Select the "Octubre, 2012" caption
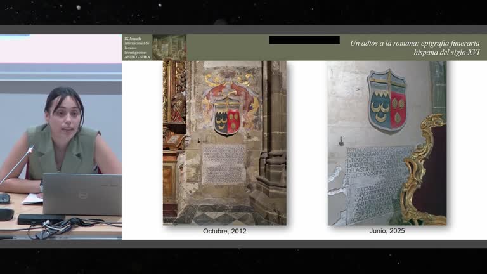The width and height of the screenshot is (487, 274). pyautogui.click(x=224, y=231)
